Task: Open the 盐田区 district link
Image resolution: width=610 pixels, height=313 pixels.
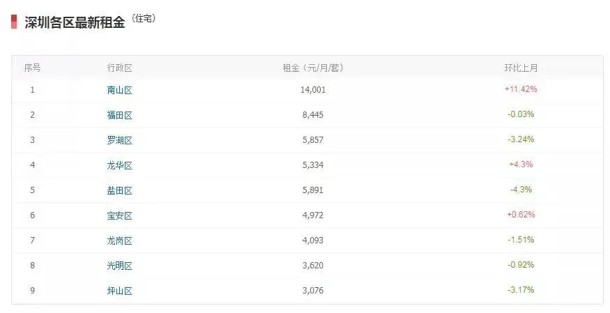Action: pyautogui.click(x=119, y=190)
